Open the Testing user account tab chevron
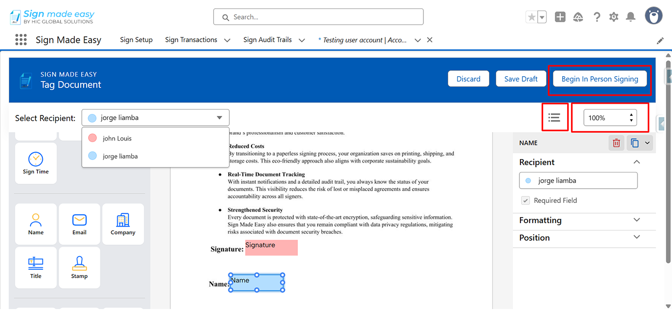672x313 pixels. [x=417, y=40]
